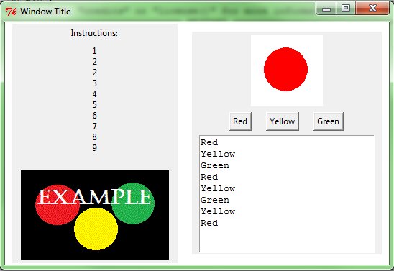Click the Green button
Viewport: 394px width, 271px height.
(x=328, y=121)
